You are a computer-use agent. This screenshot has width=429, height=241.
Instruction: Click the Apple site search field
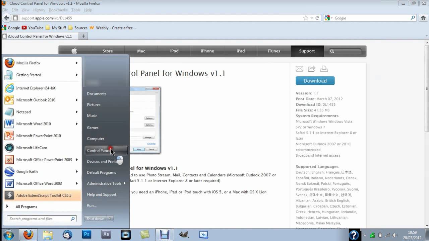(346, 51)
